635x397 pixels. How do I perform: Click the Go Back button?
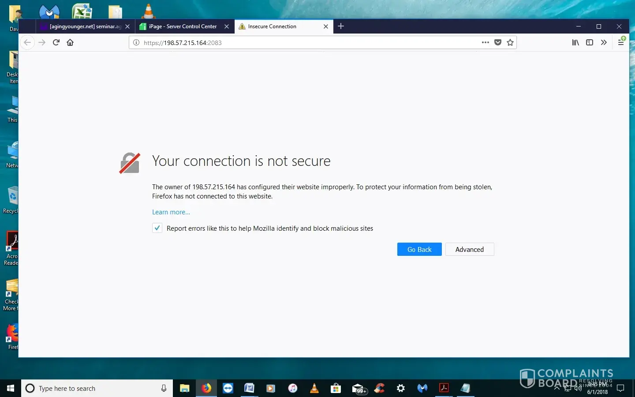click(419, 249)
